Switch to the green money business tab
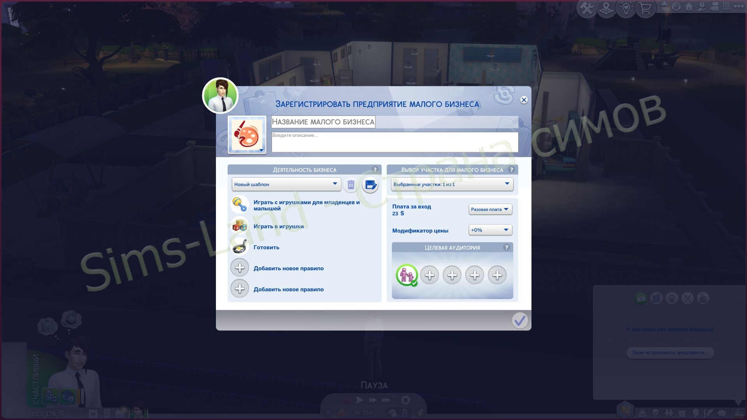Screen dimensions: 747x420 click(x=640, y=298)
